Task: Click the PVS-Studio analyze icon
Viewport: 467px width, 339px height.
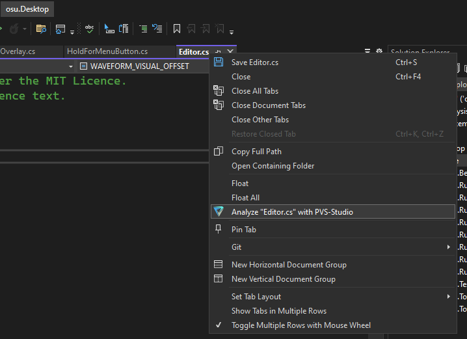Action: 219,211
